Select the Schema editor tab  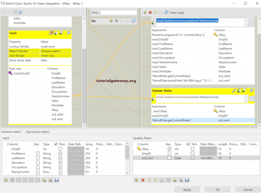pyautogui.click(x=11, y=132)
